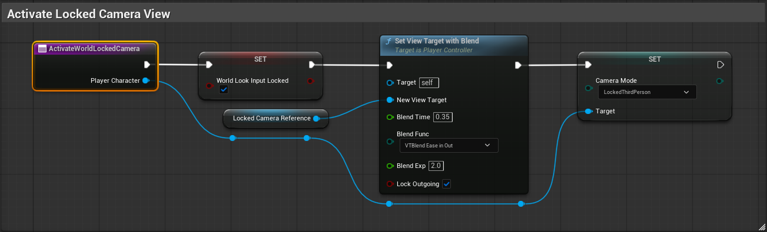Click the Camera Mode SET Target input pin
The image size is (767, 232).
[588, 111]
